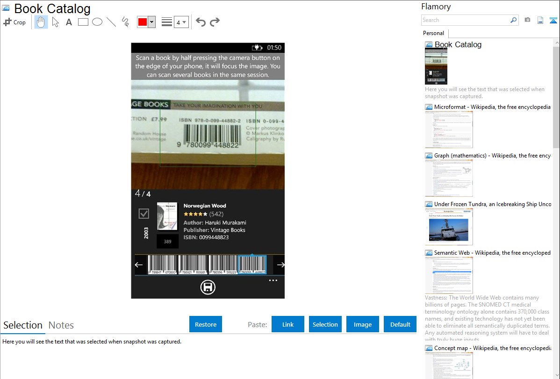Click the Paste Selection button
This screenshot has height=379, width=560.
pos(325,324)
